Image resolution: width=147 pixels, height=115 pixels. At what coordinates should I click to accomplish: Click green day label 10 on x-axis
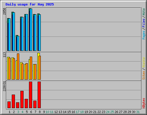tap(47, 112)
